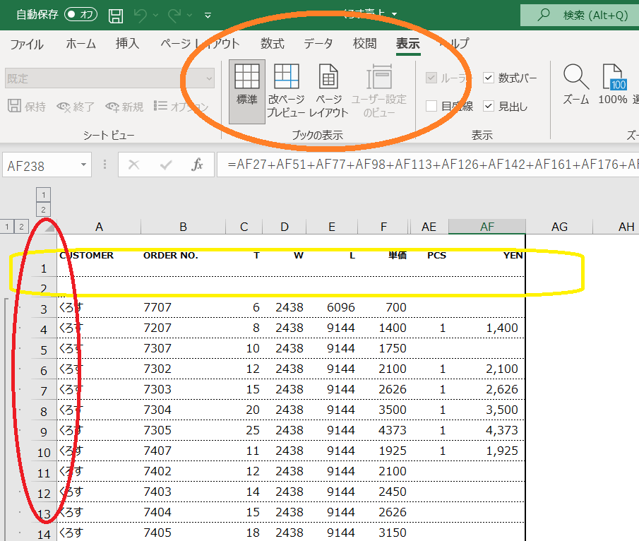
Task: Open the 校閲 ribbon tab
Action: pos(365,44)
